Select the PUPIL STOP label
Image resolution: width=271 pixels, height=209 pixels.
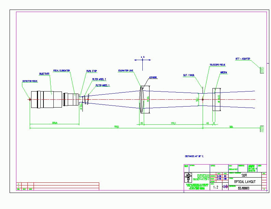click(x=91, y=71)
